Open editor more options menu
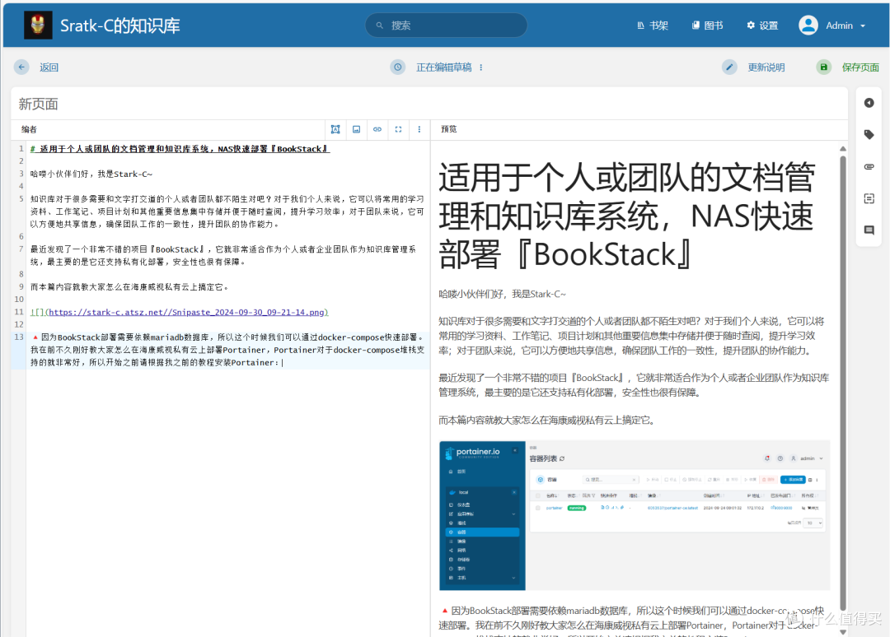Viewport: 890px width, 637px height. point(419,129)
